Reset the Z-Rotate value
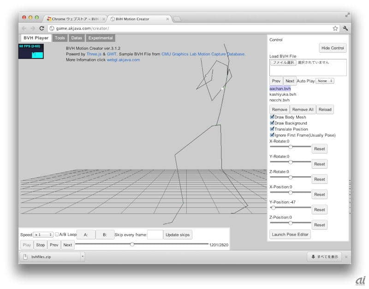Image resolution: width=369 pixels, height=289 pixels. [x=319, y=179]
